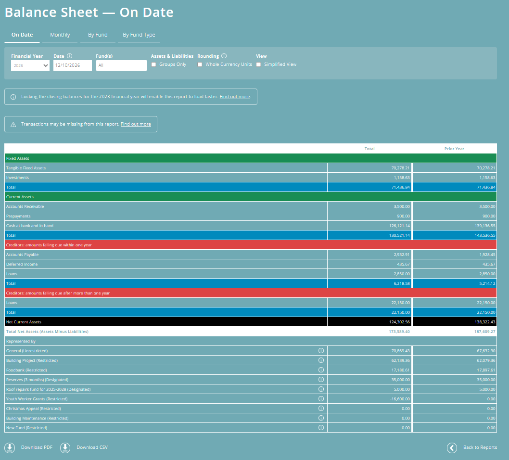Open info for Youth Worker Grants fund
Image resolution: width=509 pixels, height=460 pixels.
coord(321,398)
